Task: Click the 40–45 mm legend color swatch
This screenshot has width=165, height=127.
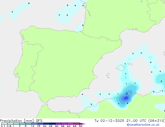Action: [x=71, y=124]
